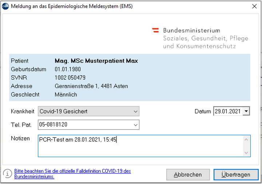Click the address Geranienstraße 1, 4481 Asten

point(91,86)
